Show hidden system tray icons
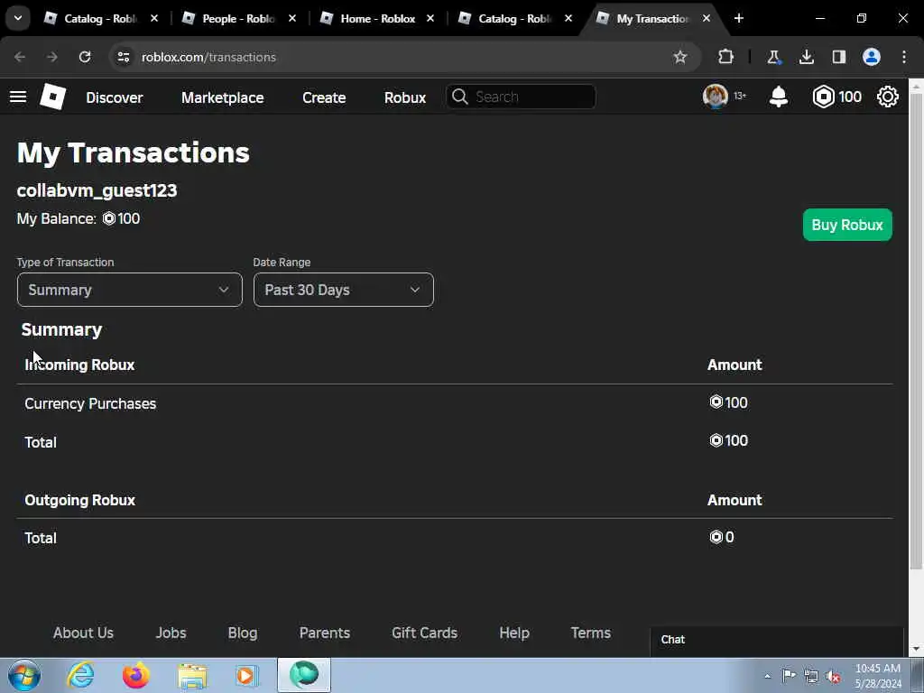The height and width of the screenshot is (693, 924). click(x=767, y=676)
